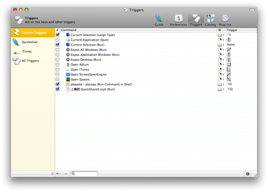Click the ^L hotkey trigger value

pos(229,35)
